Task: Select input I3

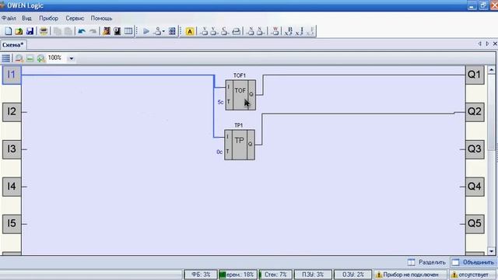Action: pyautogui.click(x=12, y=149)
